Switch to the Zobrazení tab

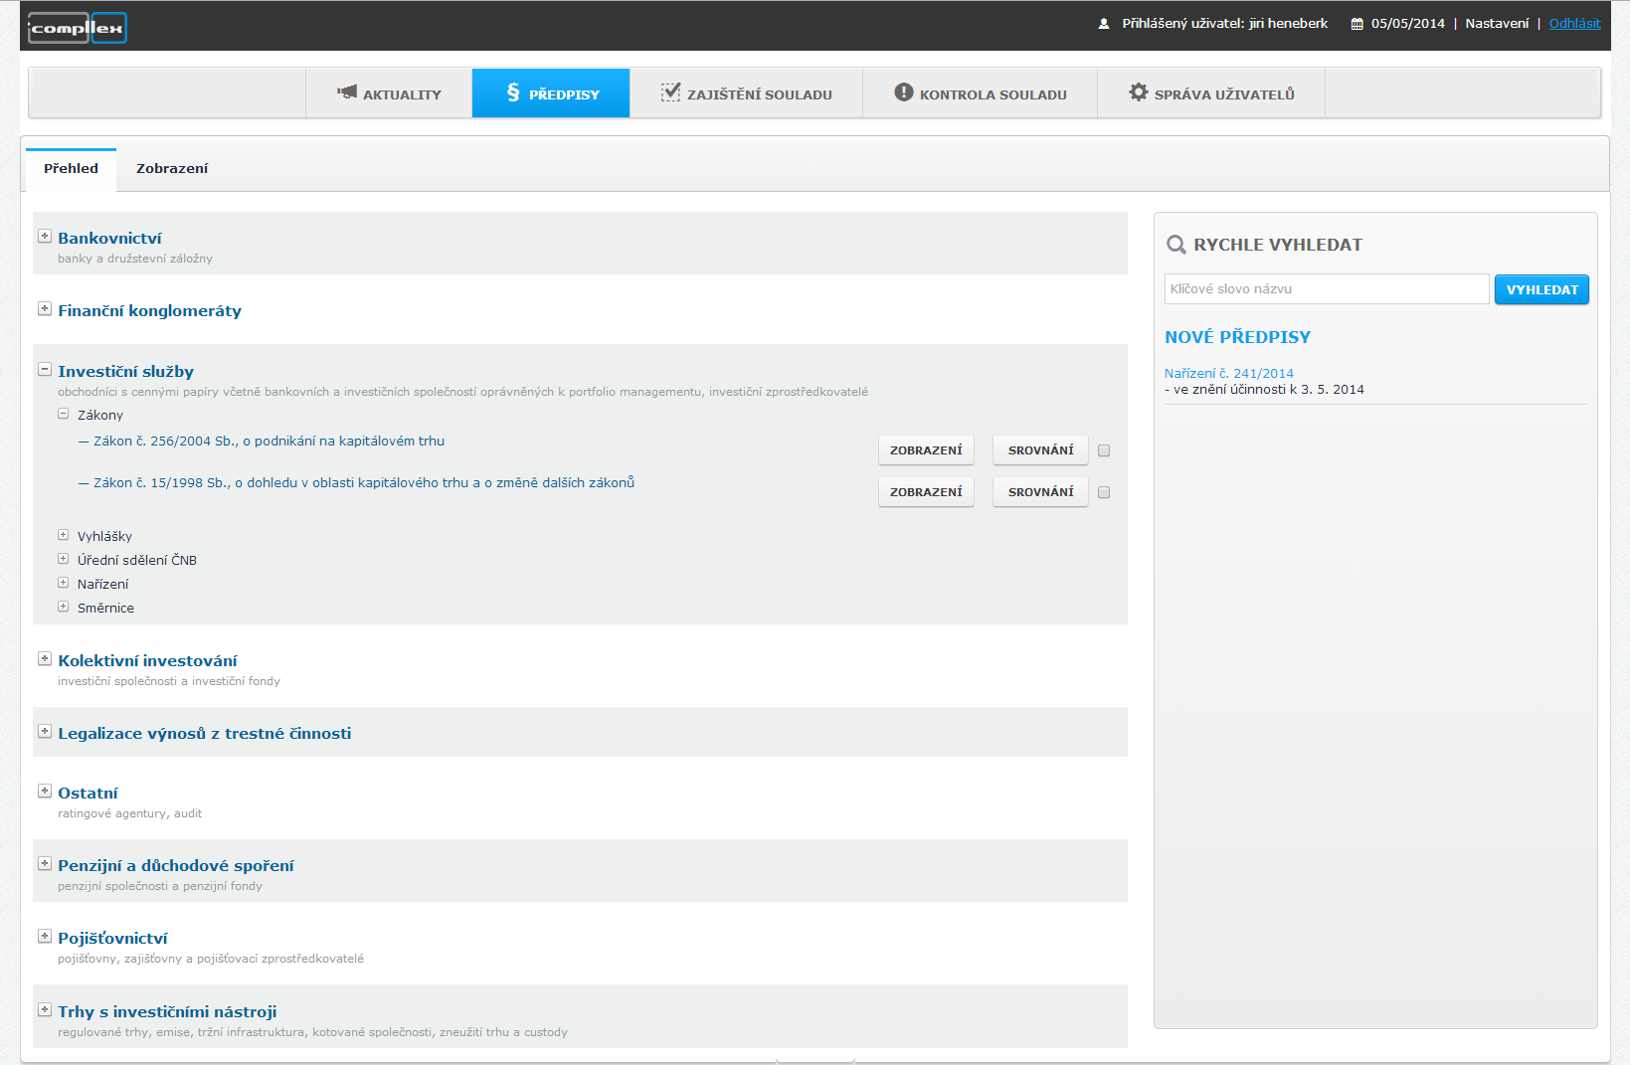172,169
